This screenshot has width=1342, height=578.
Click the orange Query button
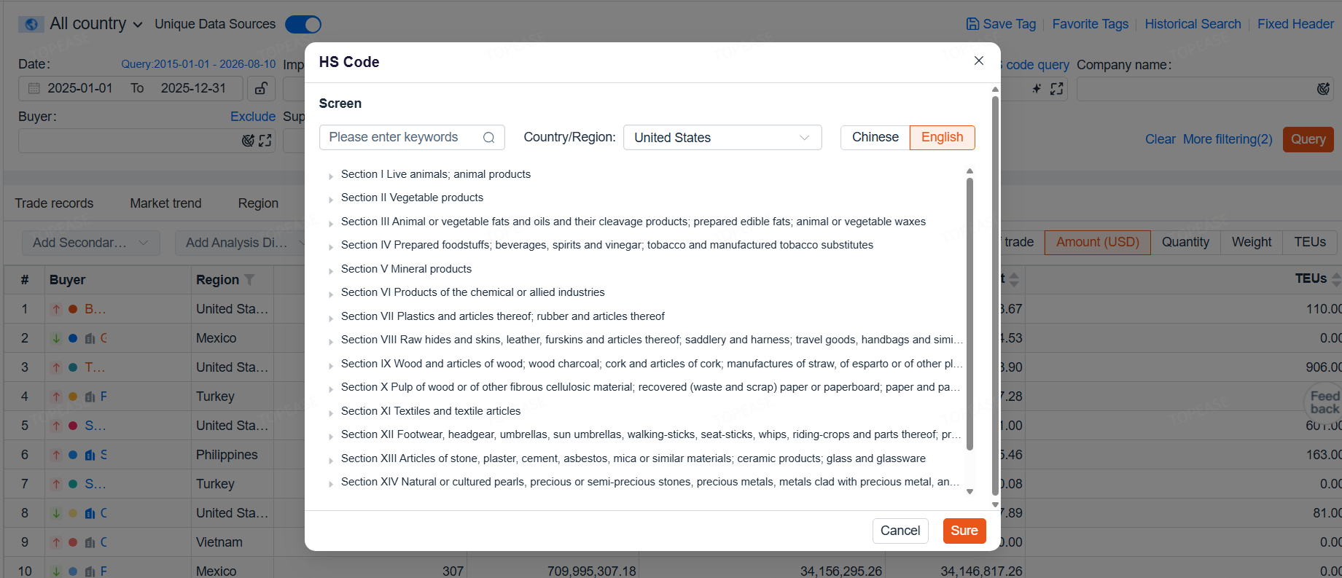(x=1308, y=139)
